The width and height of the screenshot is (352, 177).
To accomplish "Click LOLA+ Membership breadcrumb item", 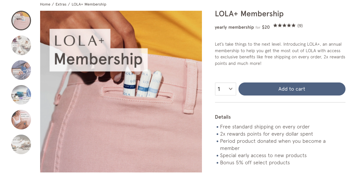I will click(89, 4).
